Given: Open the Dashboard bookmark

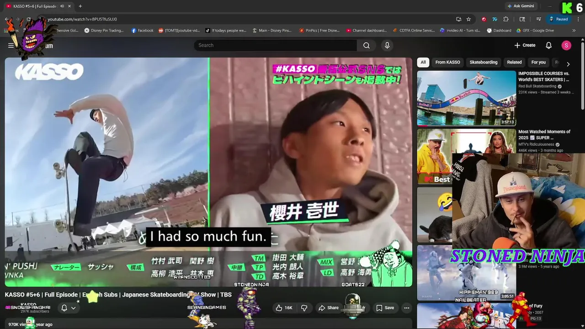Looking at the screenshot, I should [499, 31].
